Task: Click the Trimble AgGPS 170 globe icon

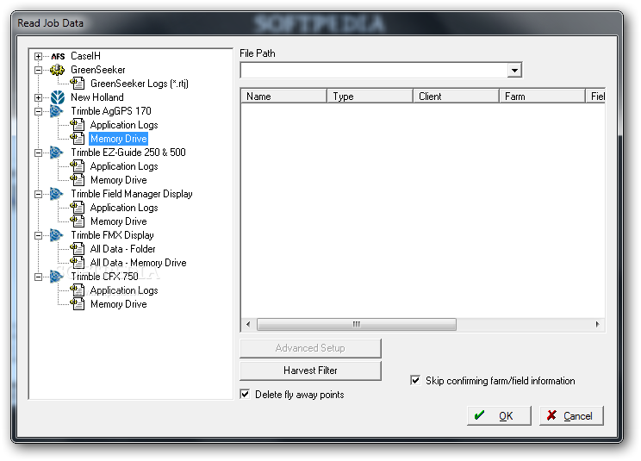Action: [x=56, y=111]
